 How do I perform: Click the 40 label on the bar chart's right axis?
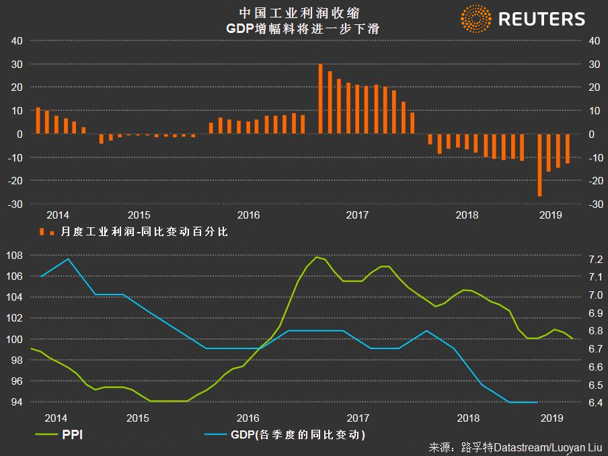pos(595,41)
